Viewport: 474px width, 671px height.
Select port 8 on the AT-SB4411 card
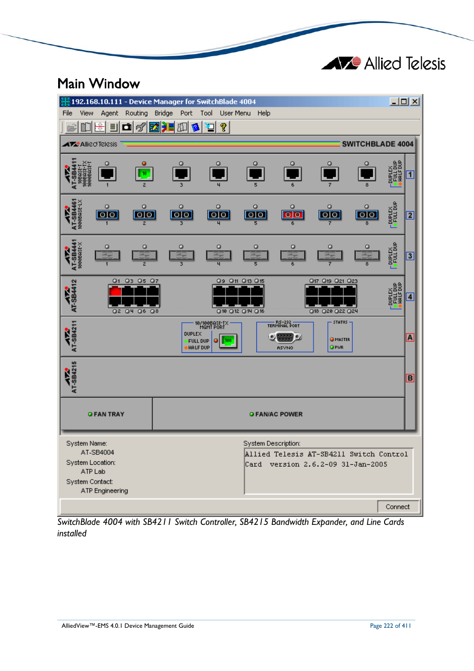click(x=367, y=174)
